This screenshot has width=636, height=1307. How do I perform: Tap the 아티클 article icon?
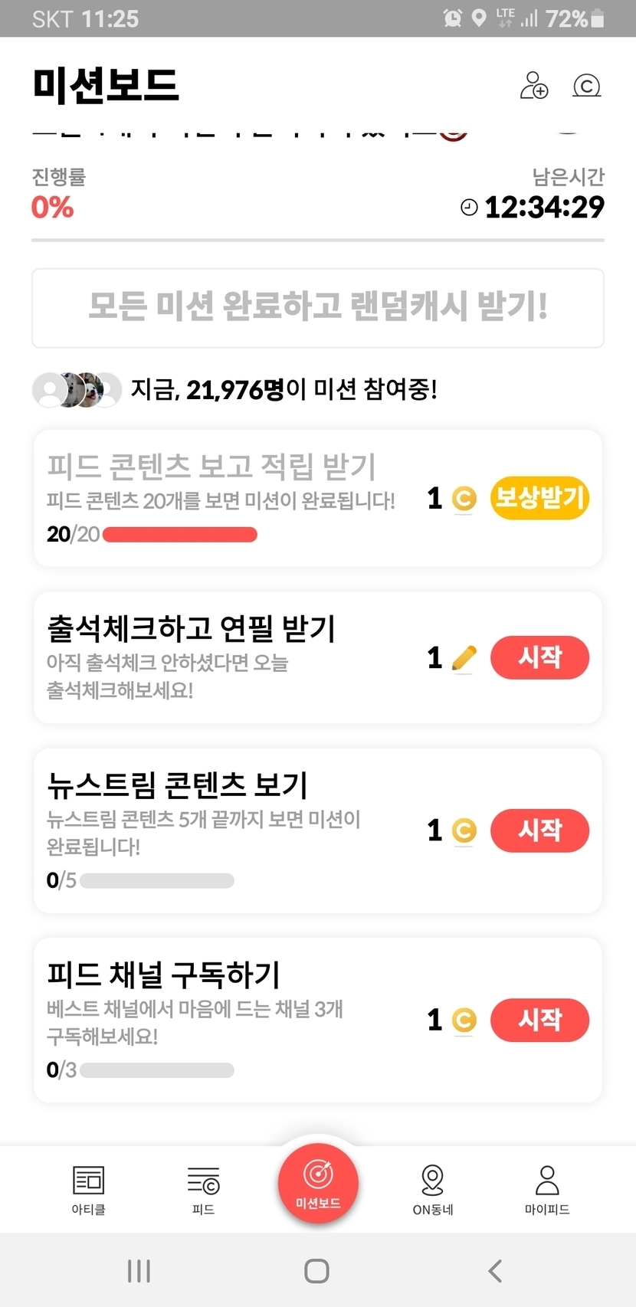[88, 1181]
